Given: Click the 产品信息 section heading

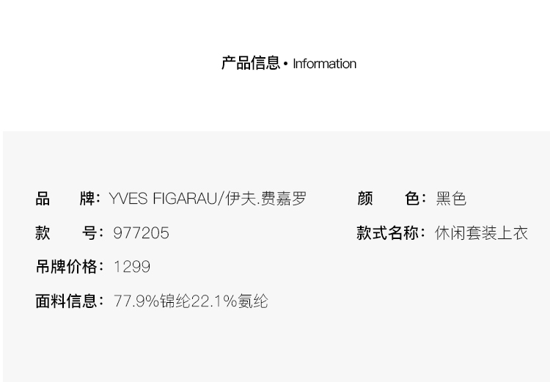Looking at the screenshot, I should coord(250,64).
